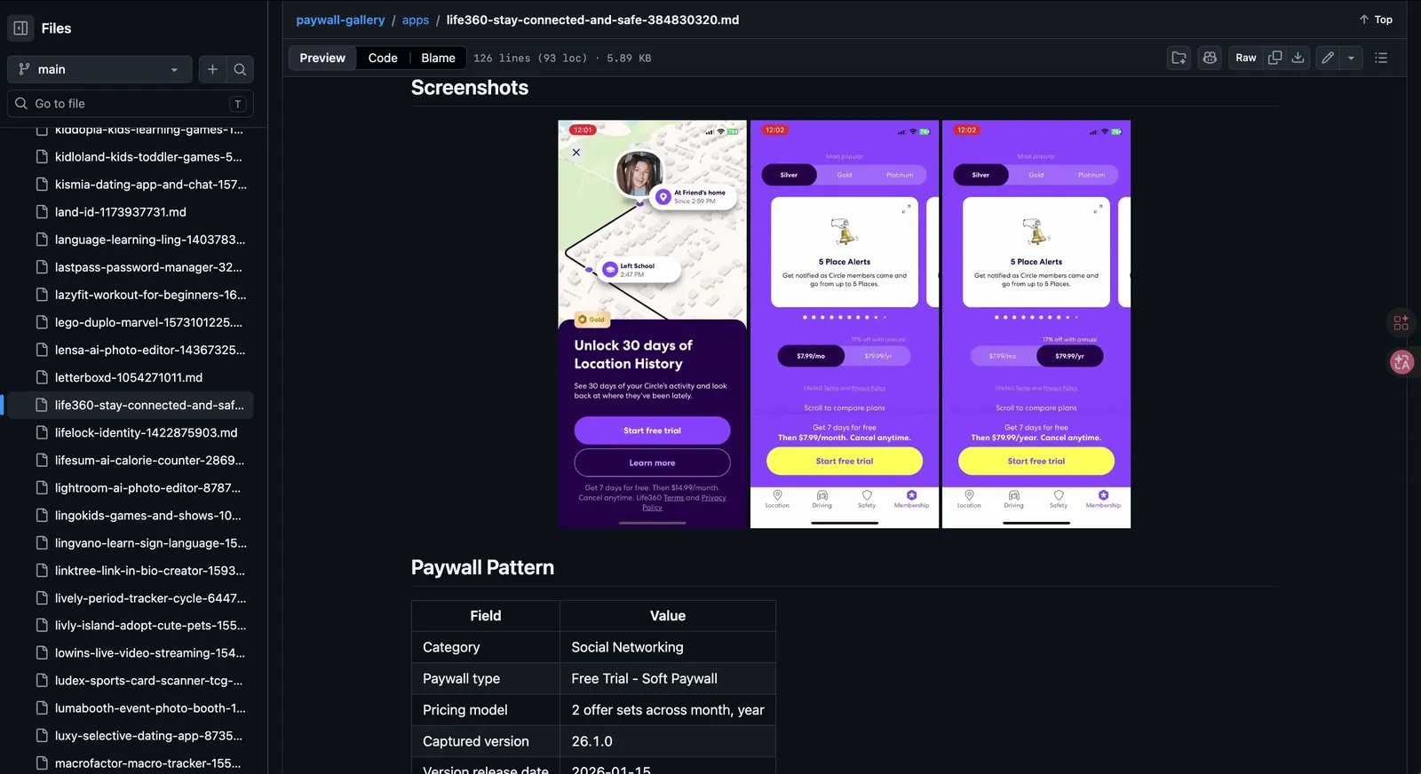Download the raw file icon

(1298, 58)
